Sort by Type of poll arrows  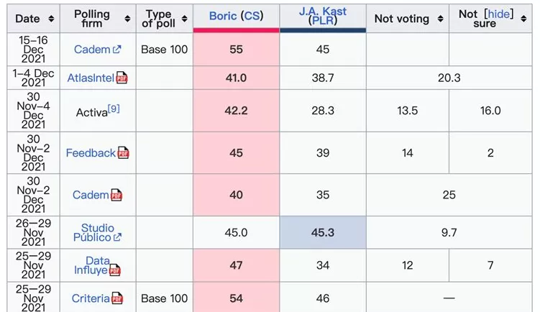tap(185, 19)
